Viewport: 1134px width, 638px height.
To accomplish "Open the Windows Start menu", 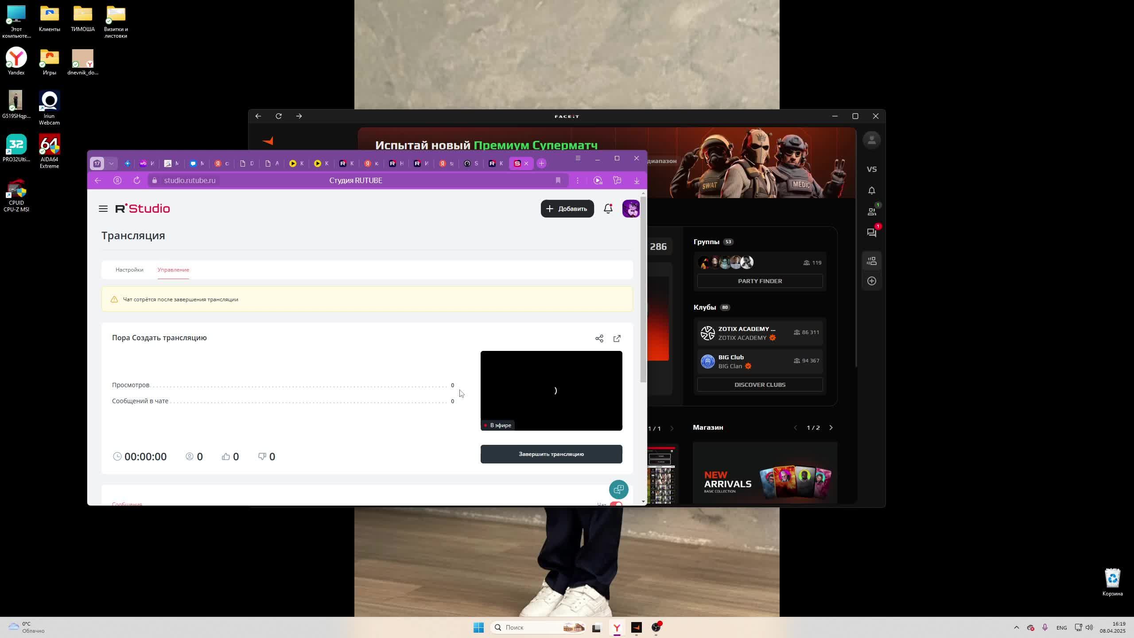I will click(x=478, y=627).
